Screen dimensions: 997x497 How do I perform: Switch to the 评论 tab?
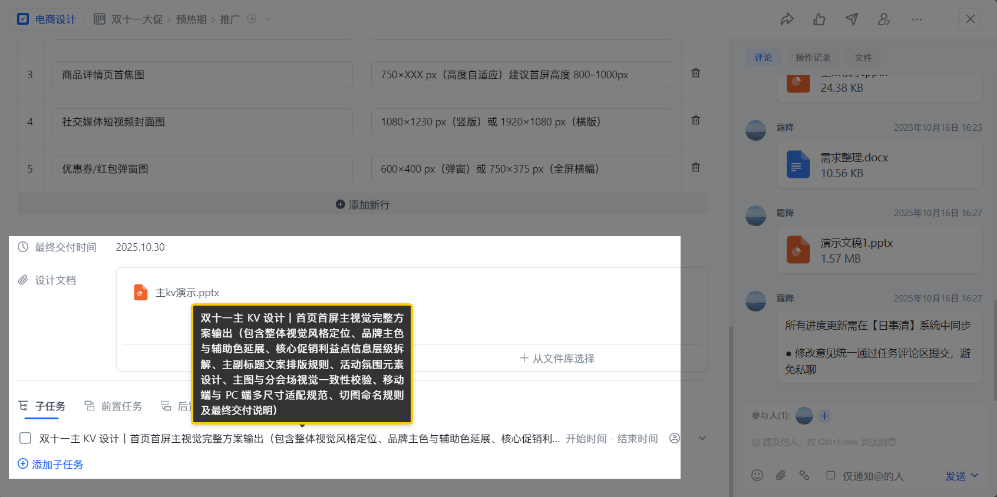[763, 57]
